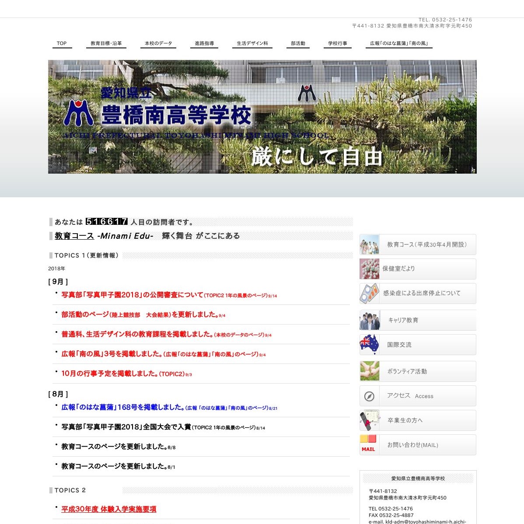Click the school banner image
This screenshot has width=524, height=524.
(x=262, y=117)
